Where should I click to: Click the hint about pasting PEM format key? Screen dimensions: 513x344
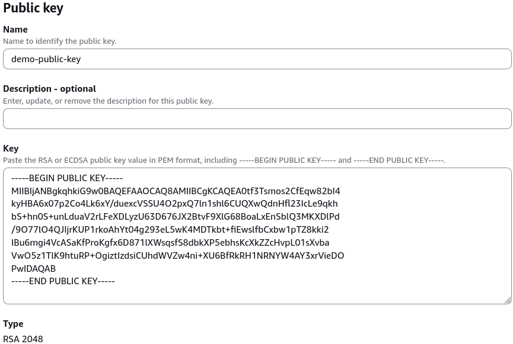point(224,160)
